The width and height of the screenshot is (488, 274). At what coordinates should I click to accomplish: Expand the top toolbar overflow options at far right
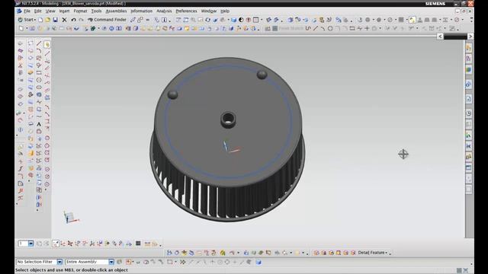471,20
